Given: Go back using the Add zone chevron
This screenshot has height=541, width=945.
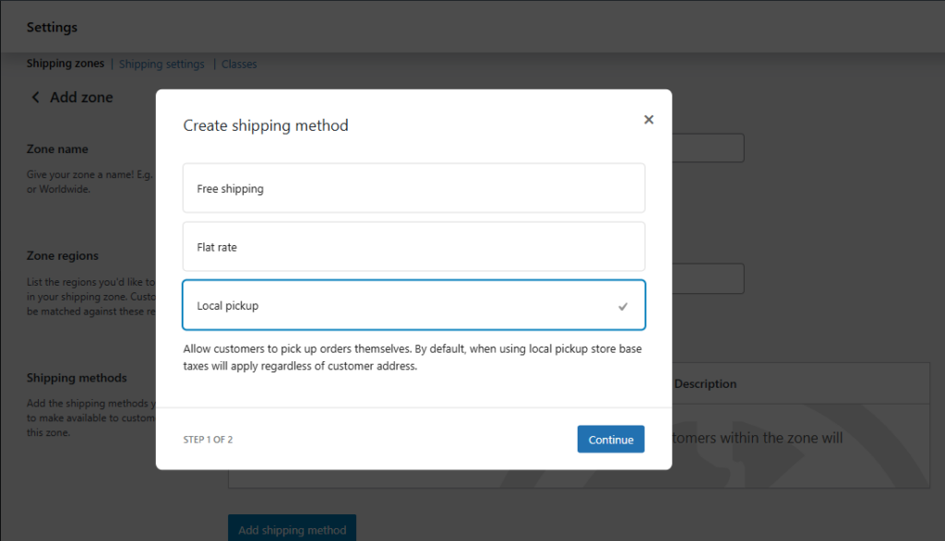Looking at the screenshot, I should pyautogui.click(x=35, y=98).
